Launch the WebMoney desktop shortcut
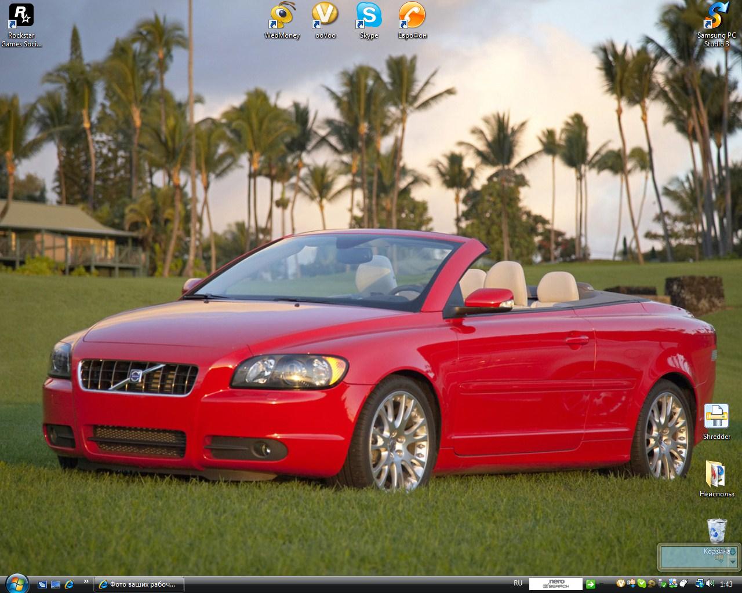 click(x=282, y=21)
